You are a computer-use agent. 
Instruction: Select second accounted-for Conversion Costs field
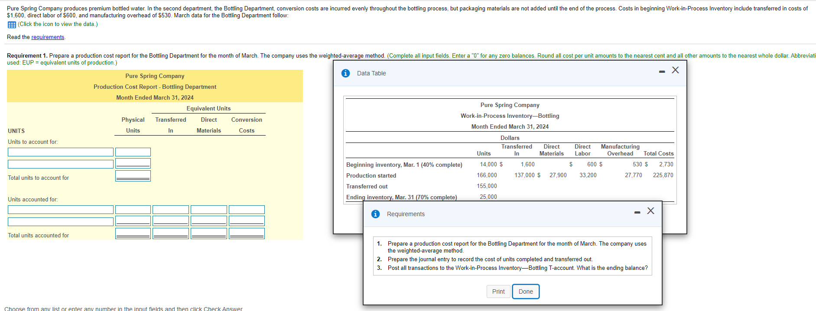[247, 221]
